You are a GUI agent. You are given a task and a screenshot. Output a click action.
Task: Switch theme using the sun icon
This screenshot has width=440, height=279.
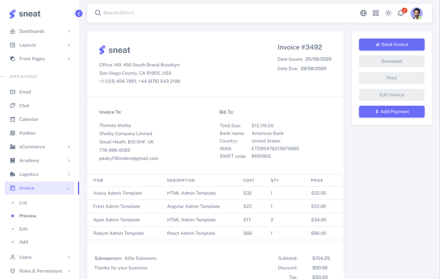pyautogui.click(x=388, y=13)
